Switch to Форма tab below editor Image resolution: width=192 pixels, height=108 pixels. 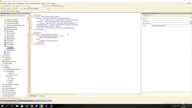(34, 96)
